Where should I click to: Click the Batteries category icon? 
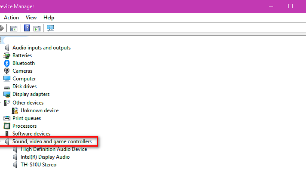6,55
